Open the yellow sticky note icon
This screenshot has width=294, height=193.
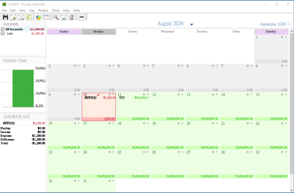29,17
